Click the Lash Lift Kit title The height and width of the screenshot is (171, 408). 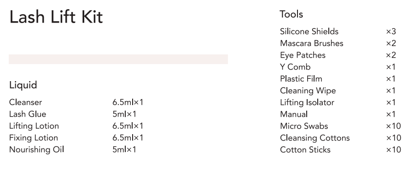point(56,17)
